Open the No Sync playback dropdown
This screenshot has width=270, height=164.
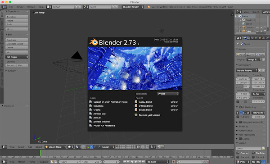(x=158, y=162)
